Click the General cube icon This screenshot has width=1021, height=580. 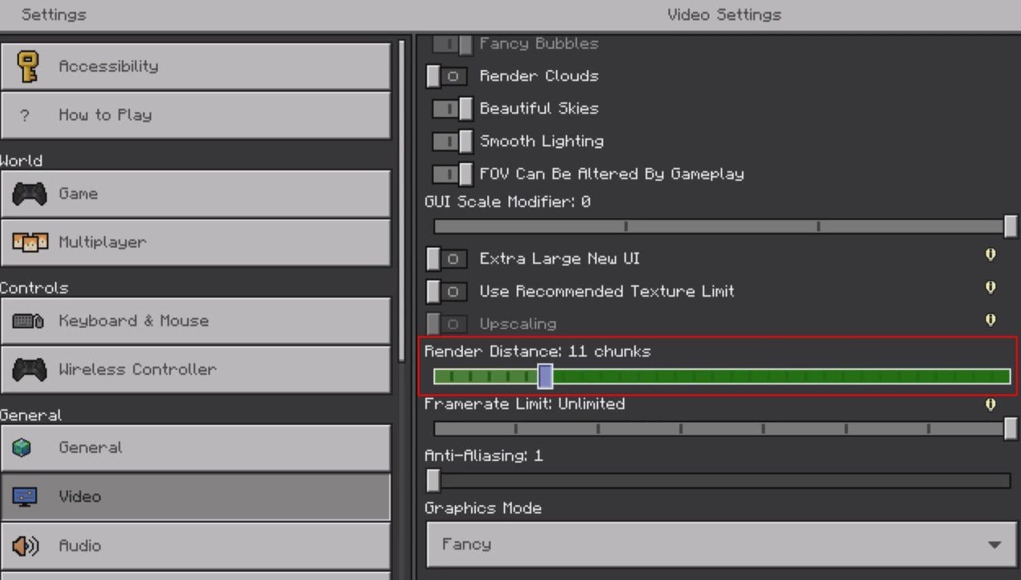[x=22, y=447]
